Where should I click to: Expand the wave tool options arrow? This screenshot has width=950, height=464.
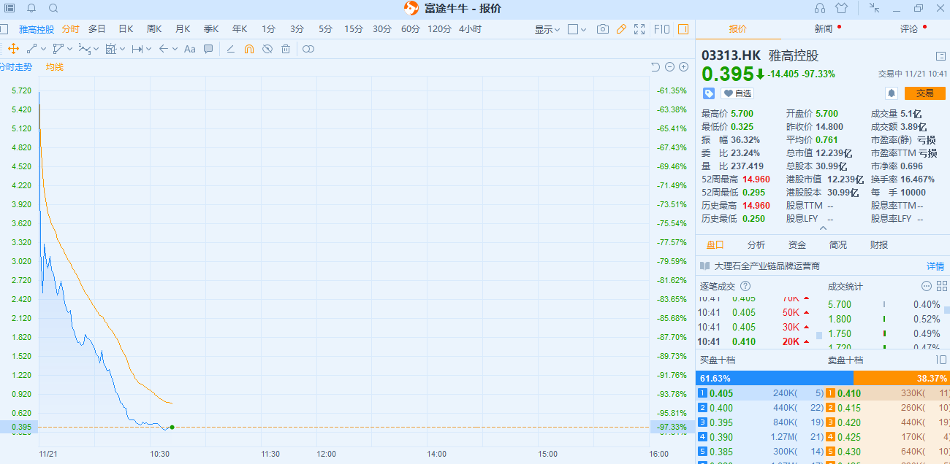point(96,49)
